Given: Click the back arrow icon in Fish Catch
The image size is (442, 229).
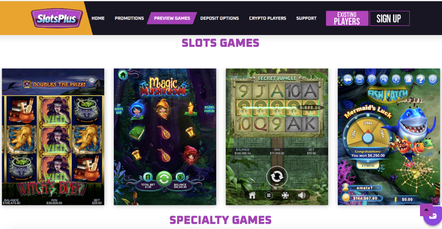Looking at the screenshot, I should pyautogui.click(x=348, y=79).
